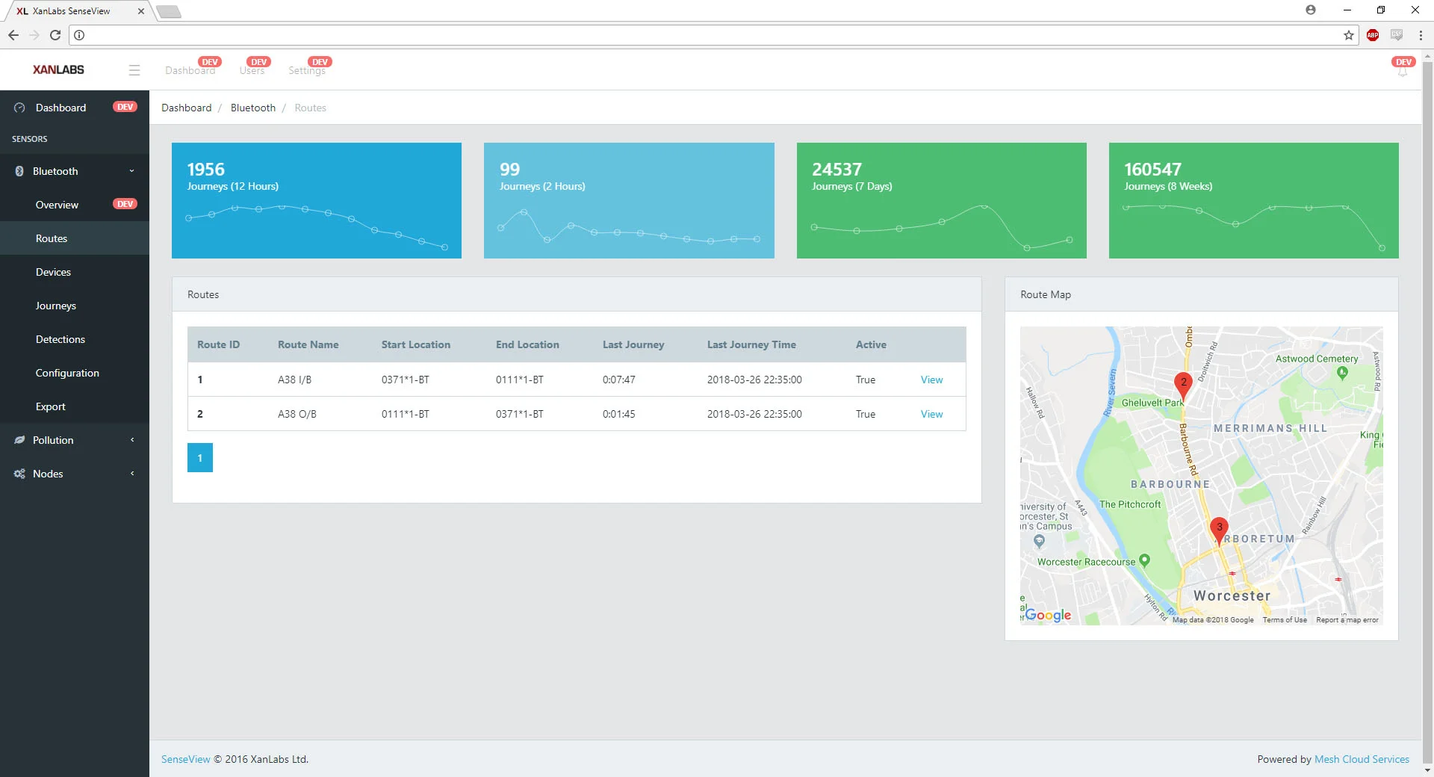Click the Bluetooth icon in sidebar

coord(19,171)
